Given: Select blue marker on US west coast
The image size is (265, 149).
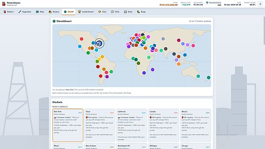Looking at the screenshot, I should point(80,46).
